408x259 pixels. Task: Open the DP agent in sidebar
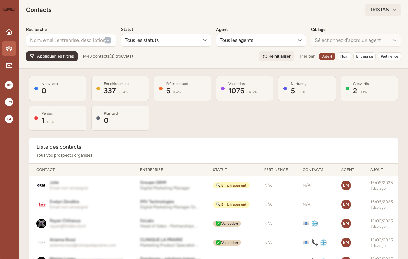(9, 85)
